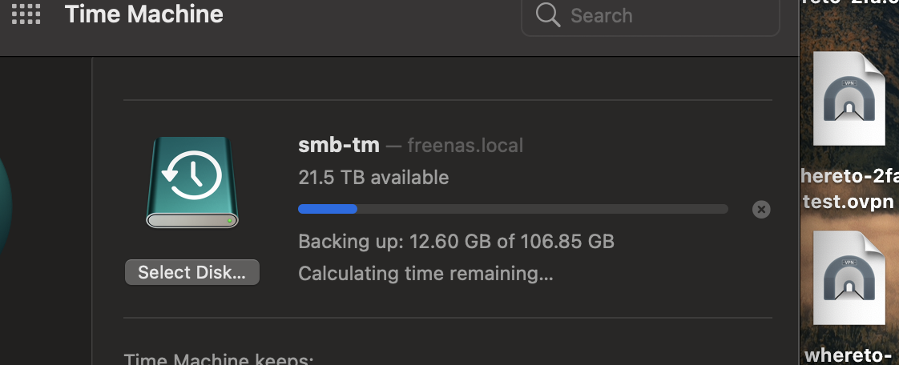Viewport: 899px width, 365px height.
Task: Click the Calculating time remaining text
Action: pyautogui.click(x=425, y=273)
